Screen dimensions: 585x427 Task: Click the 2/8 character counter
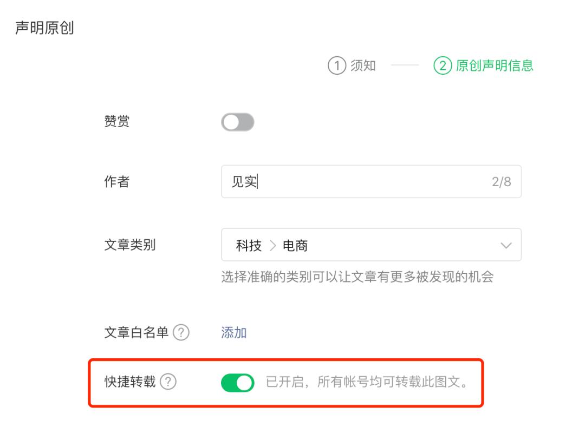[501, 182]
